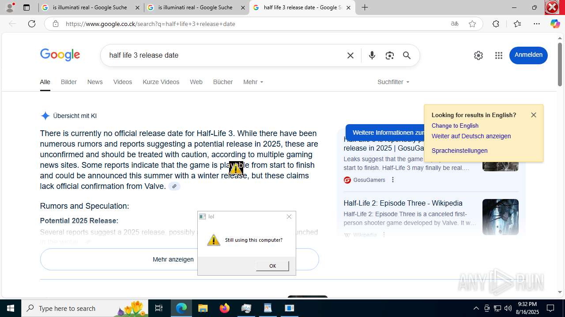Image resolution: width=565 pixels, height=317 pixels.
Task: Open a new browser tab
Action: tap(365, 7)
